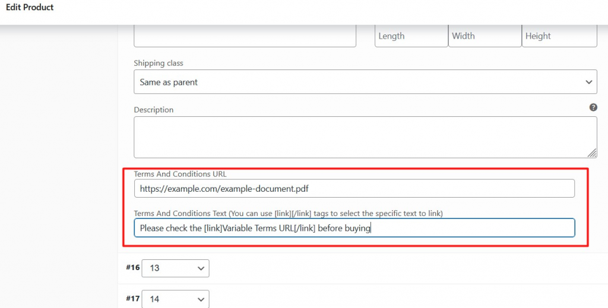Open variation #17 dropdown showing 14
This screenshot has height=308, width=608.
175,299
